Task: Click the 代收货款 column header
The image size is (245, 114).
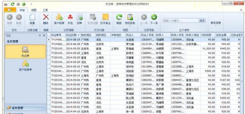Action: tap(208, 35)
